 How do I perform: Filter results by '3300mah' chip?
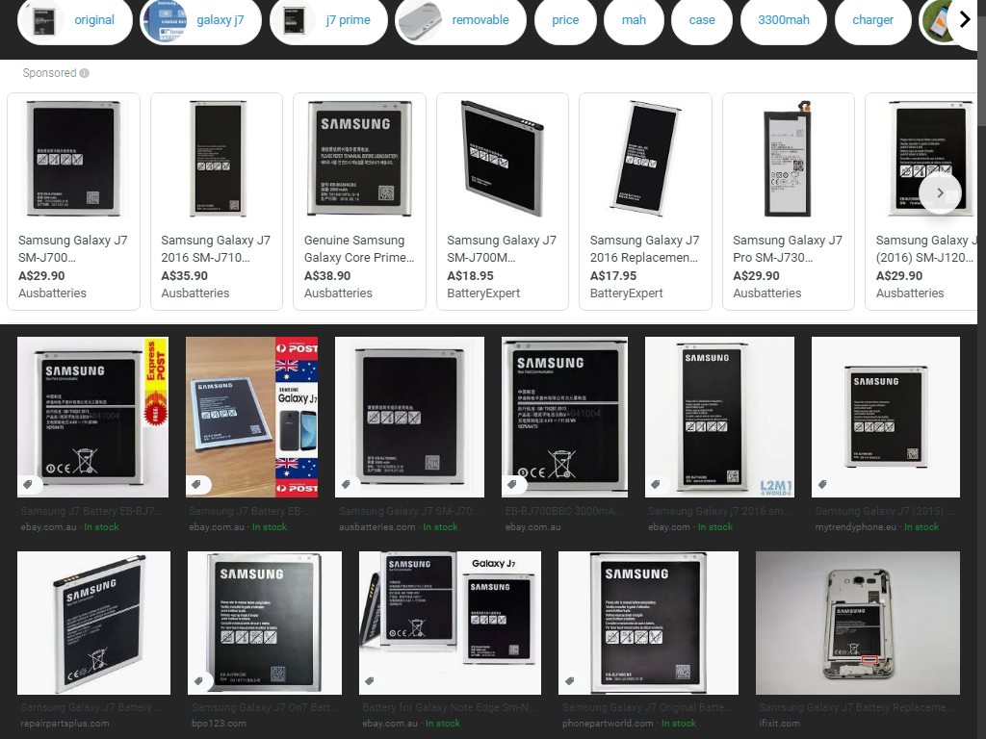pos(784,20)
